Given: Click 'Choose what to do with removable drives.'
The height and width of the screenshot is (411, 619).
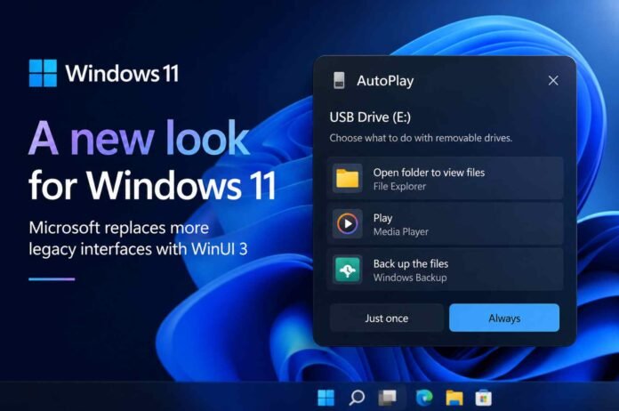Looking at the screenshot, I should pos(421,138).
